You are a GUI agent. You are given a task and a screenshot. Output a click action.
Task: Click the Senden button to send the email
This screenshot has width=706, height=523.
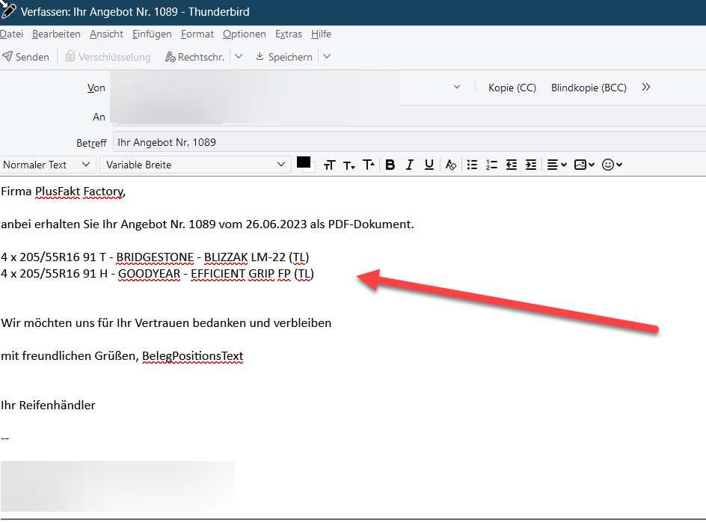tap(25, 57)
